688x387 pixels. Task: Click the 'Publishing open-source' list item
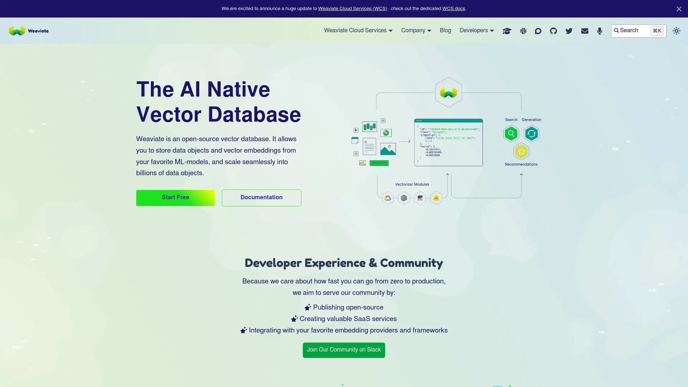click(x=344, y=307)
